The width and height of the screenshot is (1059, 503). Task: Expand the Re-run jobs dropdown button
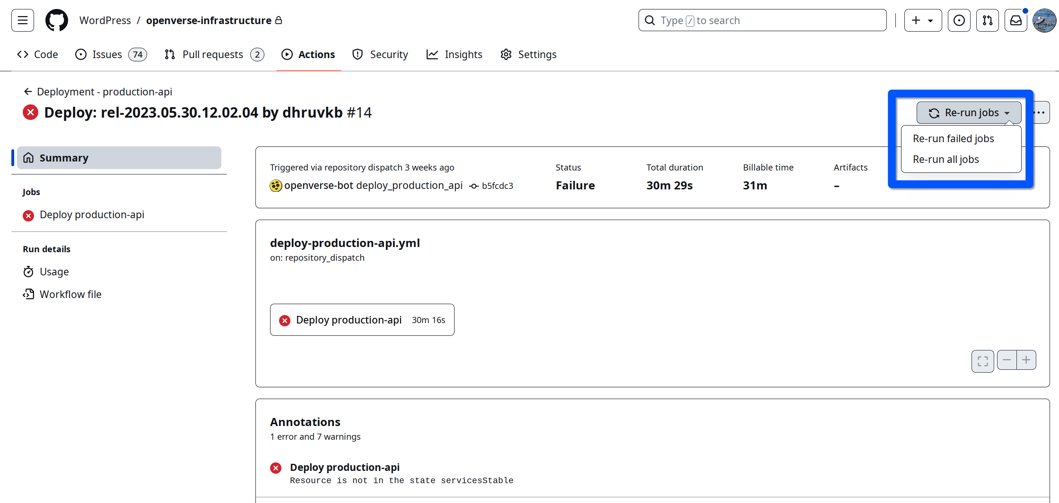(x=969, y=113)
